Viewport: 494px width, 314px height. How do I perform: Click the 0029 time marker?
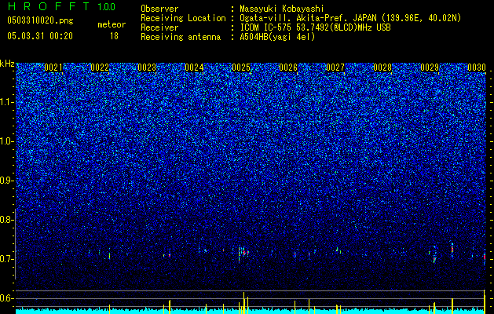point(430,68)
